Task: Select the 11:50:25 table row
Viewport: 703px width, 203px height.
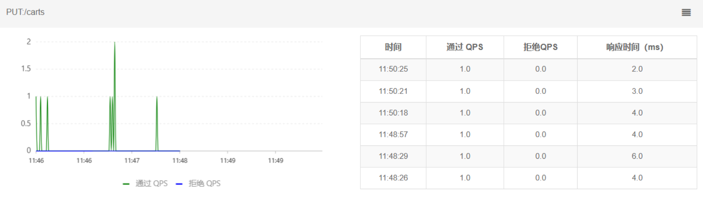Action: coord(529,69)
